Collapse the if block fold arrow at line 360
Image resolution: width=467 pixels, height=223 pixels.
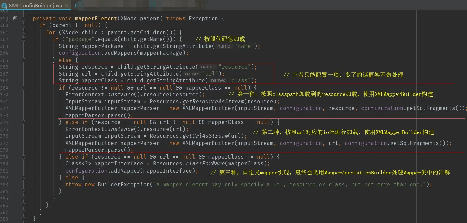(x=23, y=25)
